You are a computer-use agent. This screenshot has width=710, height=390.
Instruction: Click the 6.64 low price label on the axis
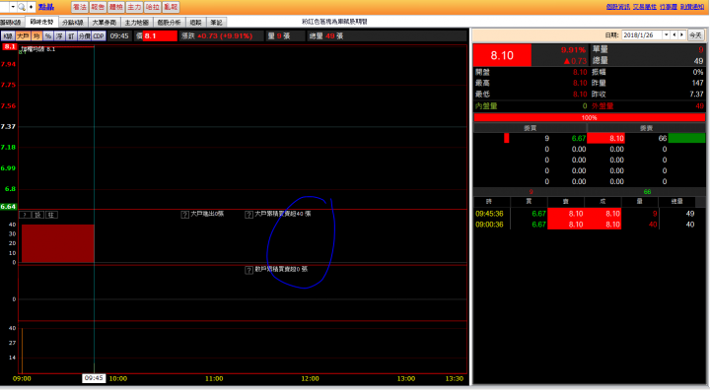[8, 206]
